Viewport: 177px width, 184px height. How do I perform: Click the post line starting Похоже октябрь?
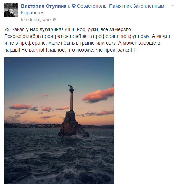(x=87, y=36)
